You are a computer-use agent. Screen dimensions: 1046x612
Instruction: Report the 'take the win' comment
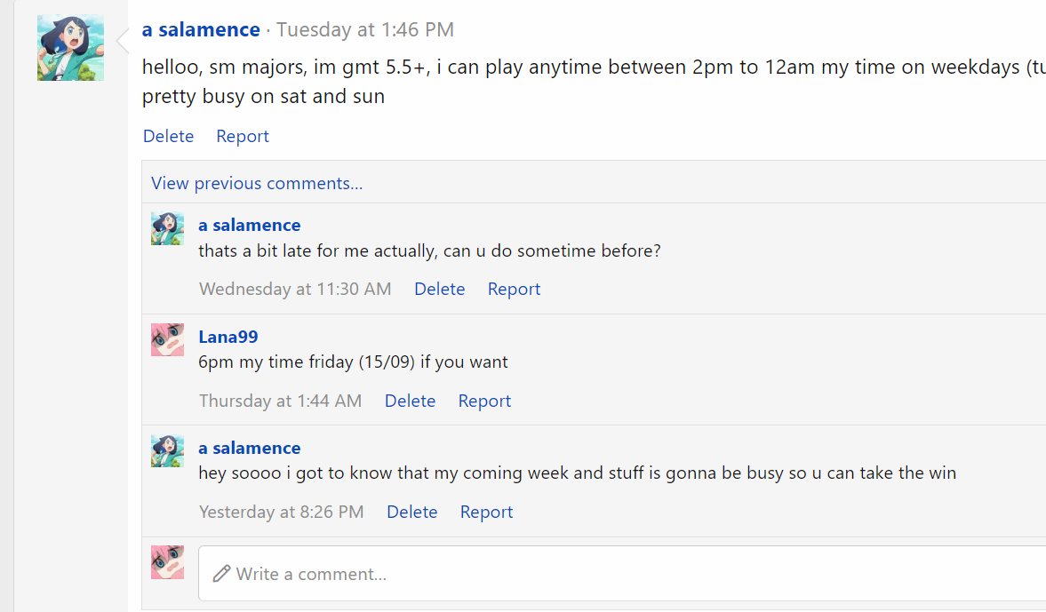[486, 512]
